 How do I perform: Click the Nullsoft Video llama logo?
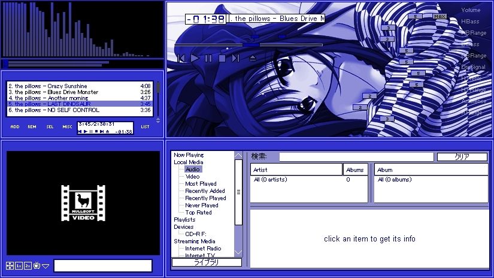(83, 203)
